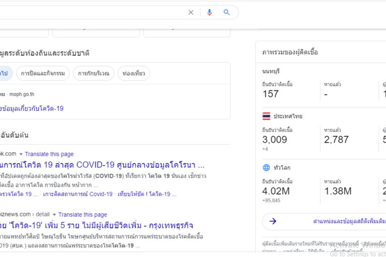
Task: Select the การกักบริเวณ tab chip
Action: pyautogui.click(x=93, y=74)
